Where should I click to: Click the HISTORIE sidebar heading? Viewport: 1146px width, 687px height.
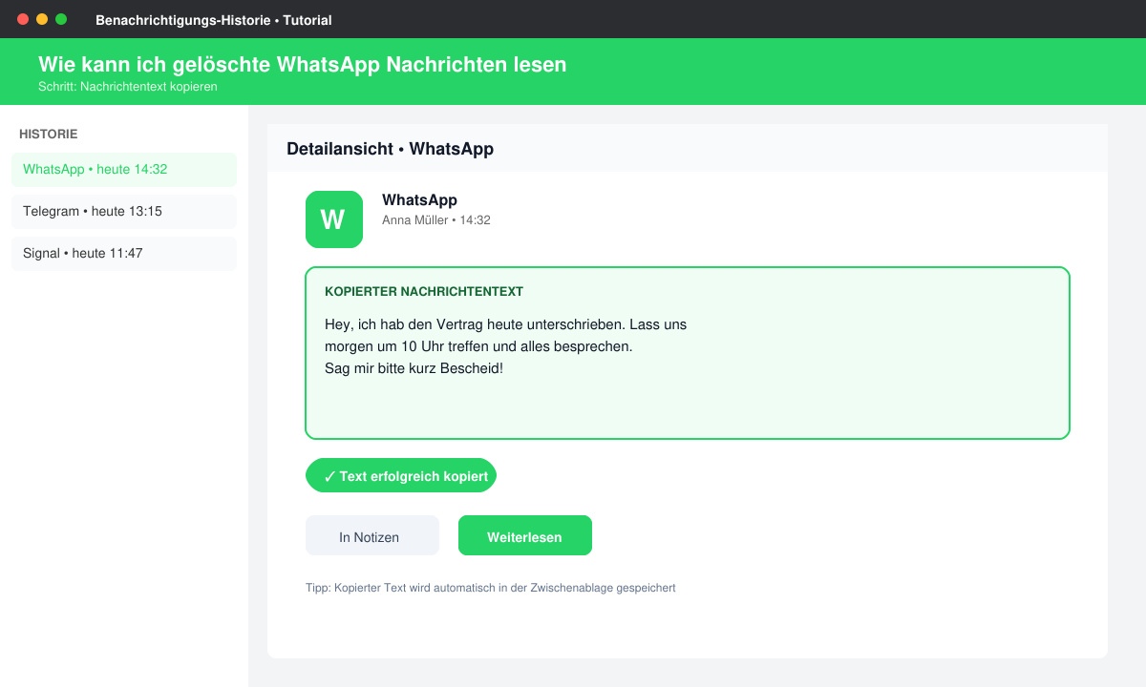point(49,135)
